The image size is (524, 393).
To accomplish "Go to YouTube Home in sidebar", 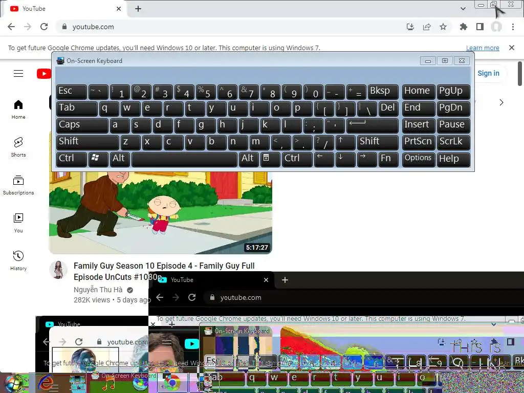I will pos(18,110).
